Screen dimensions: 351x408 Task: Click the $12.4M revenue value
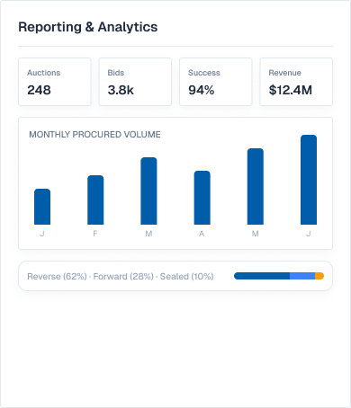(291, 90)
